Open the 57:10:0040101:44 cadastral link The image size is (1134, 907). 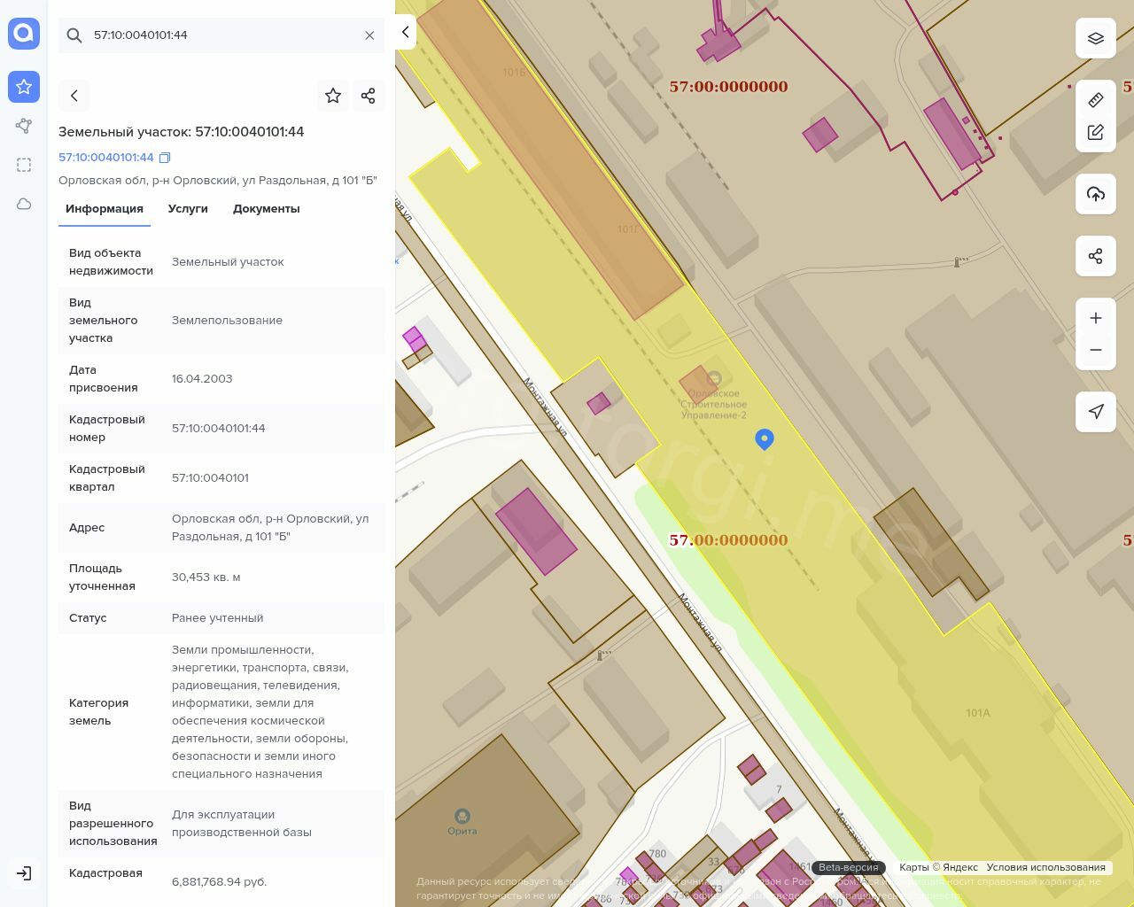click(106, 158)
